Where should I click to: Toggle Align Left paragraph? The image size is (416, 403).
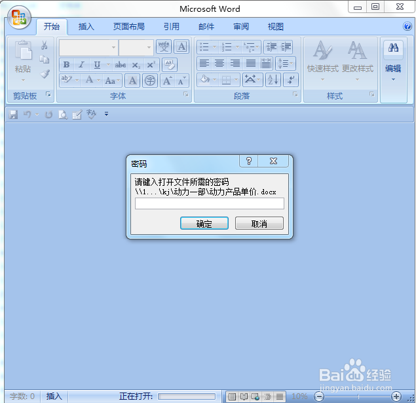204,63
